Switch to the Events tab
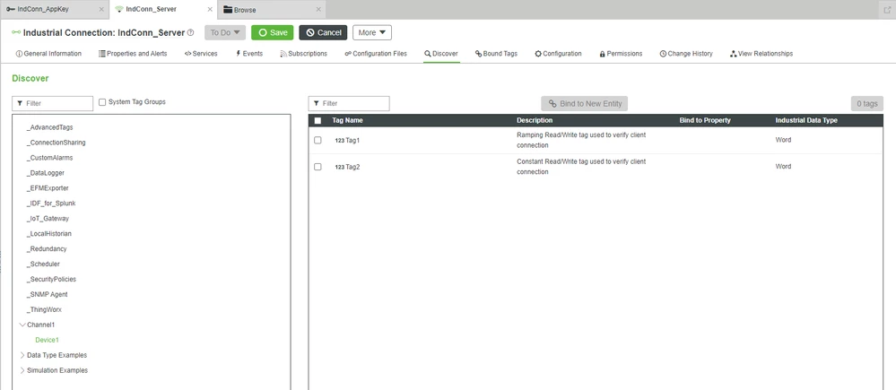The image size is (896, 390). tap(249, 54)
